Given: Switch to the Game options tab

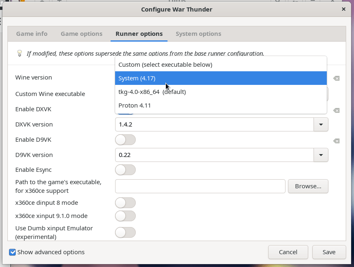Looking at the screenshot, I should [x=82, y=34].
